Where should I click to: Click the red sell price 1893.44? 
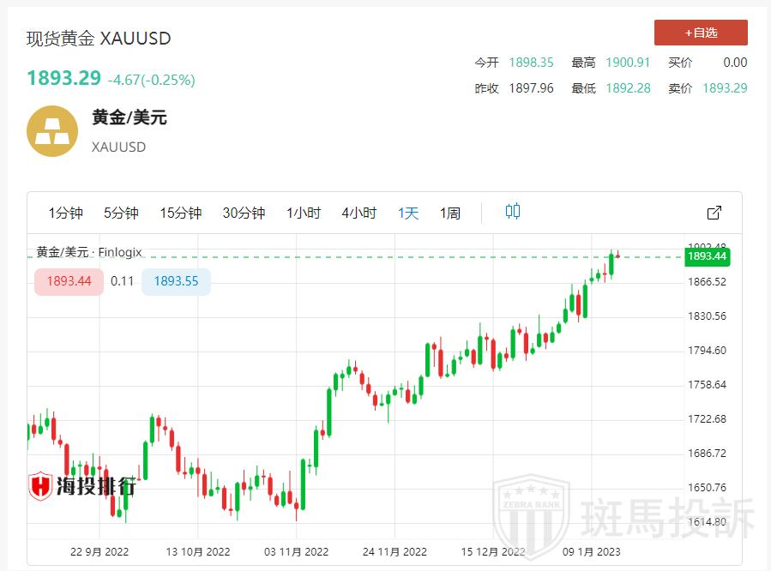pyautogui.click(x=69, y=281)
